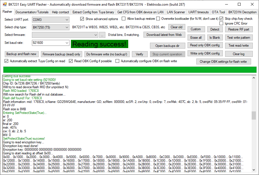Expand the baud rate 921600 dropdown
The image size is (259, 175).
(x=67, y=43)
